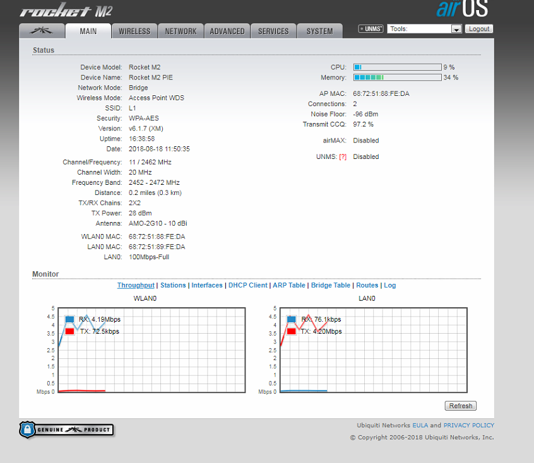Click the Uptime value '16:38:58'

coord(141,139)
